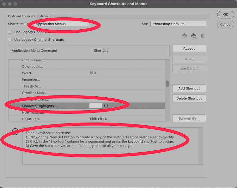Viewport: 237px width, 188px height.
Task: Select the Keyboard Shortcuts tab
Action: (21, 16)
